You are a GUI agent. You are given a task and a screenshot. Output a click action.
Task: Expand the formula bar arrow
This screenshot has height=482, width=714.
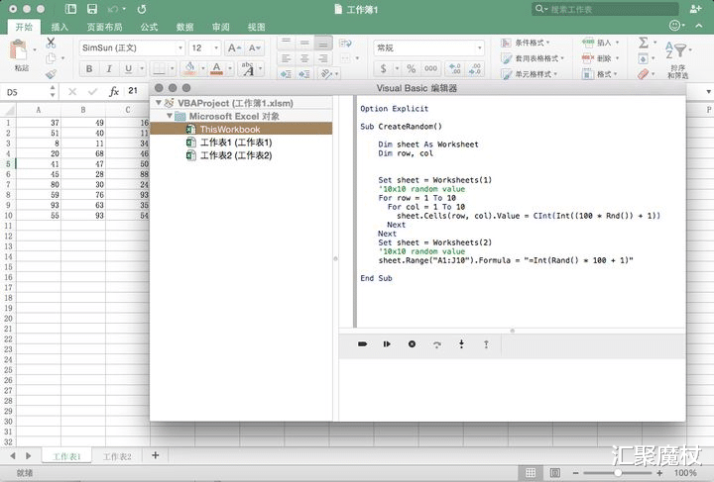tap(708, 92)
